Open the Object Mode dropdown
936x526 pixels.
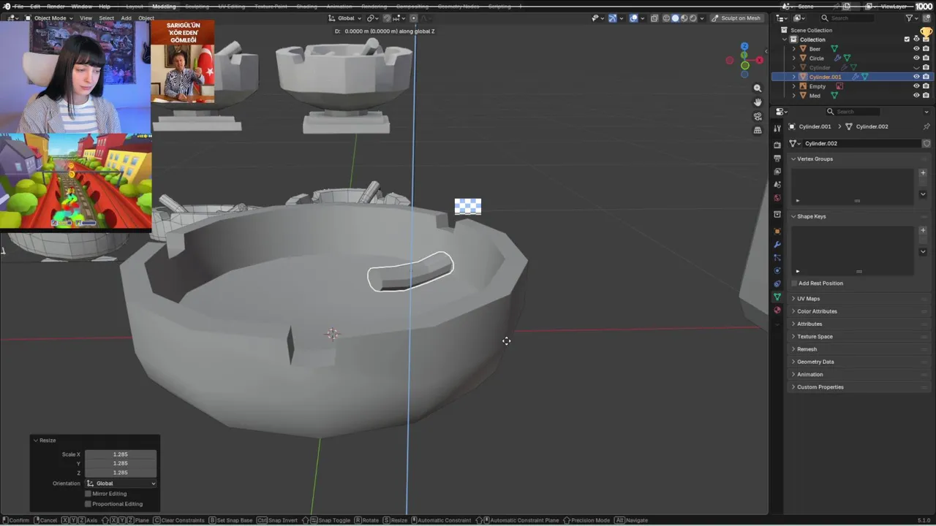point(49,18)
